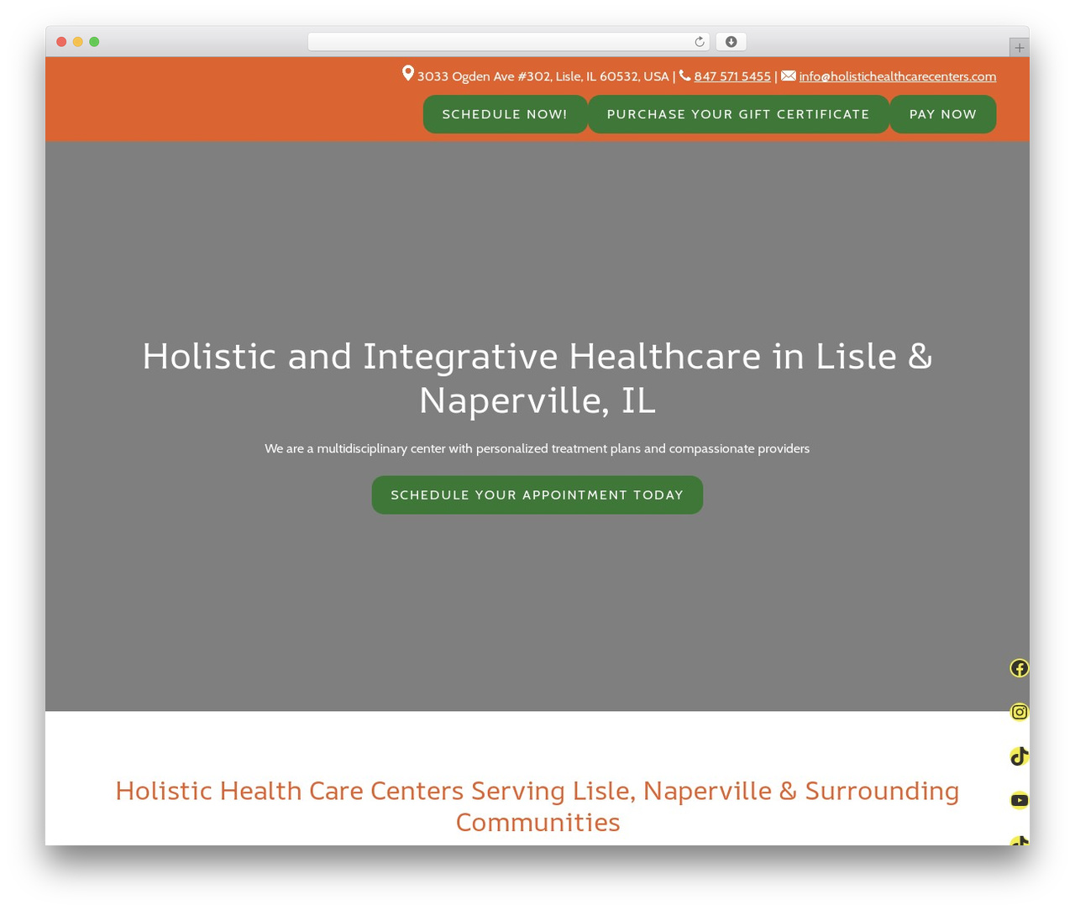Call the 847 571 5455 phone link

coord(732,76)
